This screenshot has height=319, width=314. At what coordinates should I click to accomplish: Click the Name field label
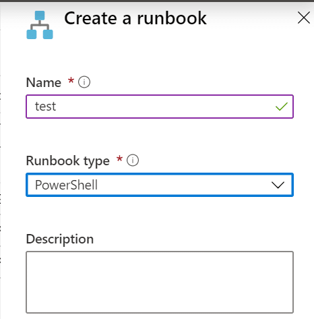click(x=44, y=82)
